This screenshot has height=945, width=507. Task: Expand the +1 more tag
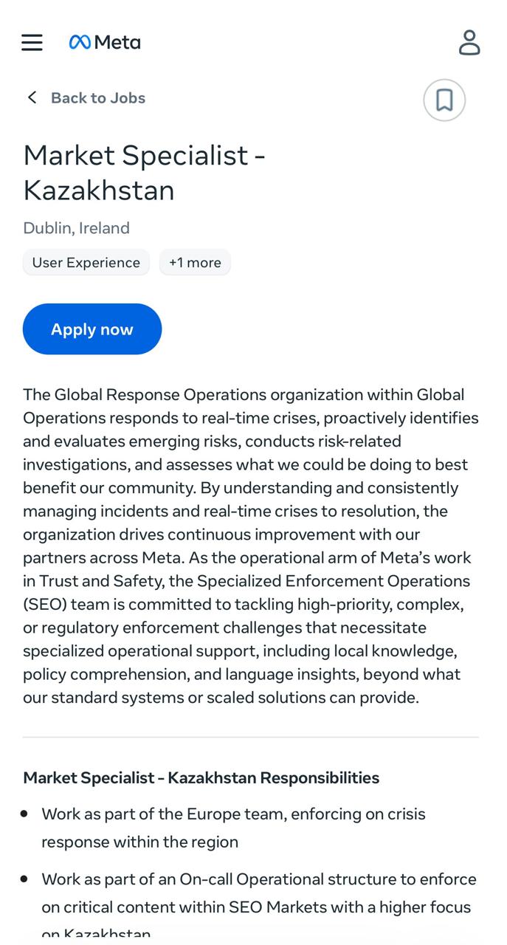pos(195,263)
